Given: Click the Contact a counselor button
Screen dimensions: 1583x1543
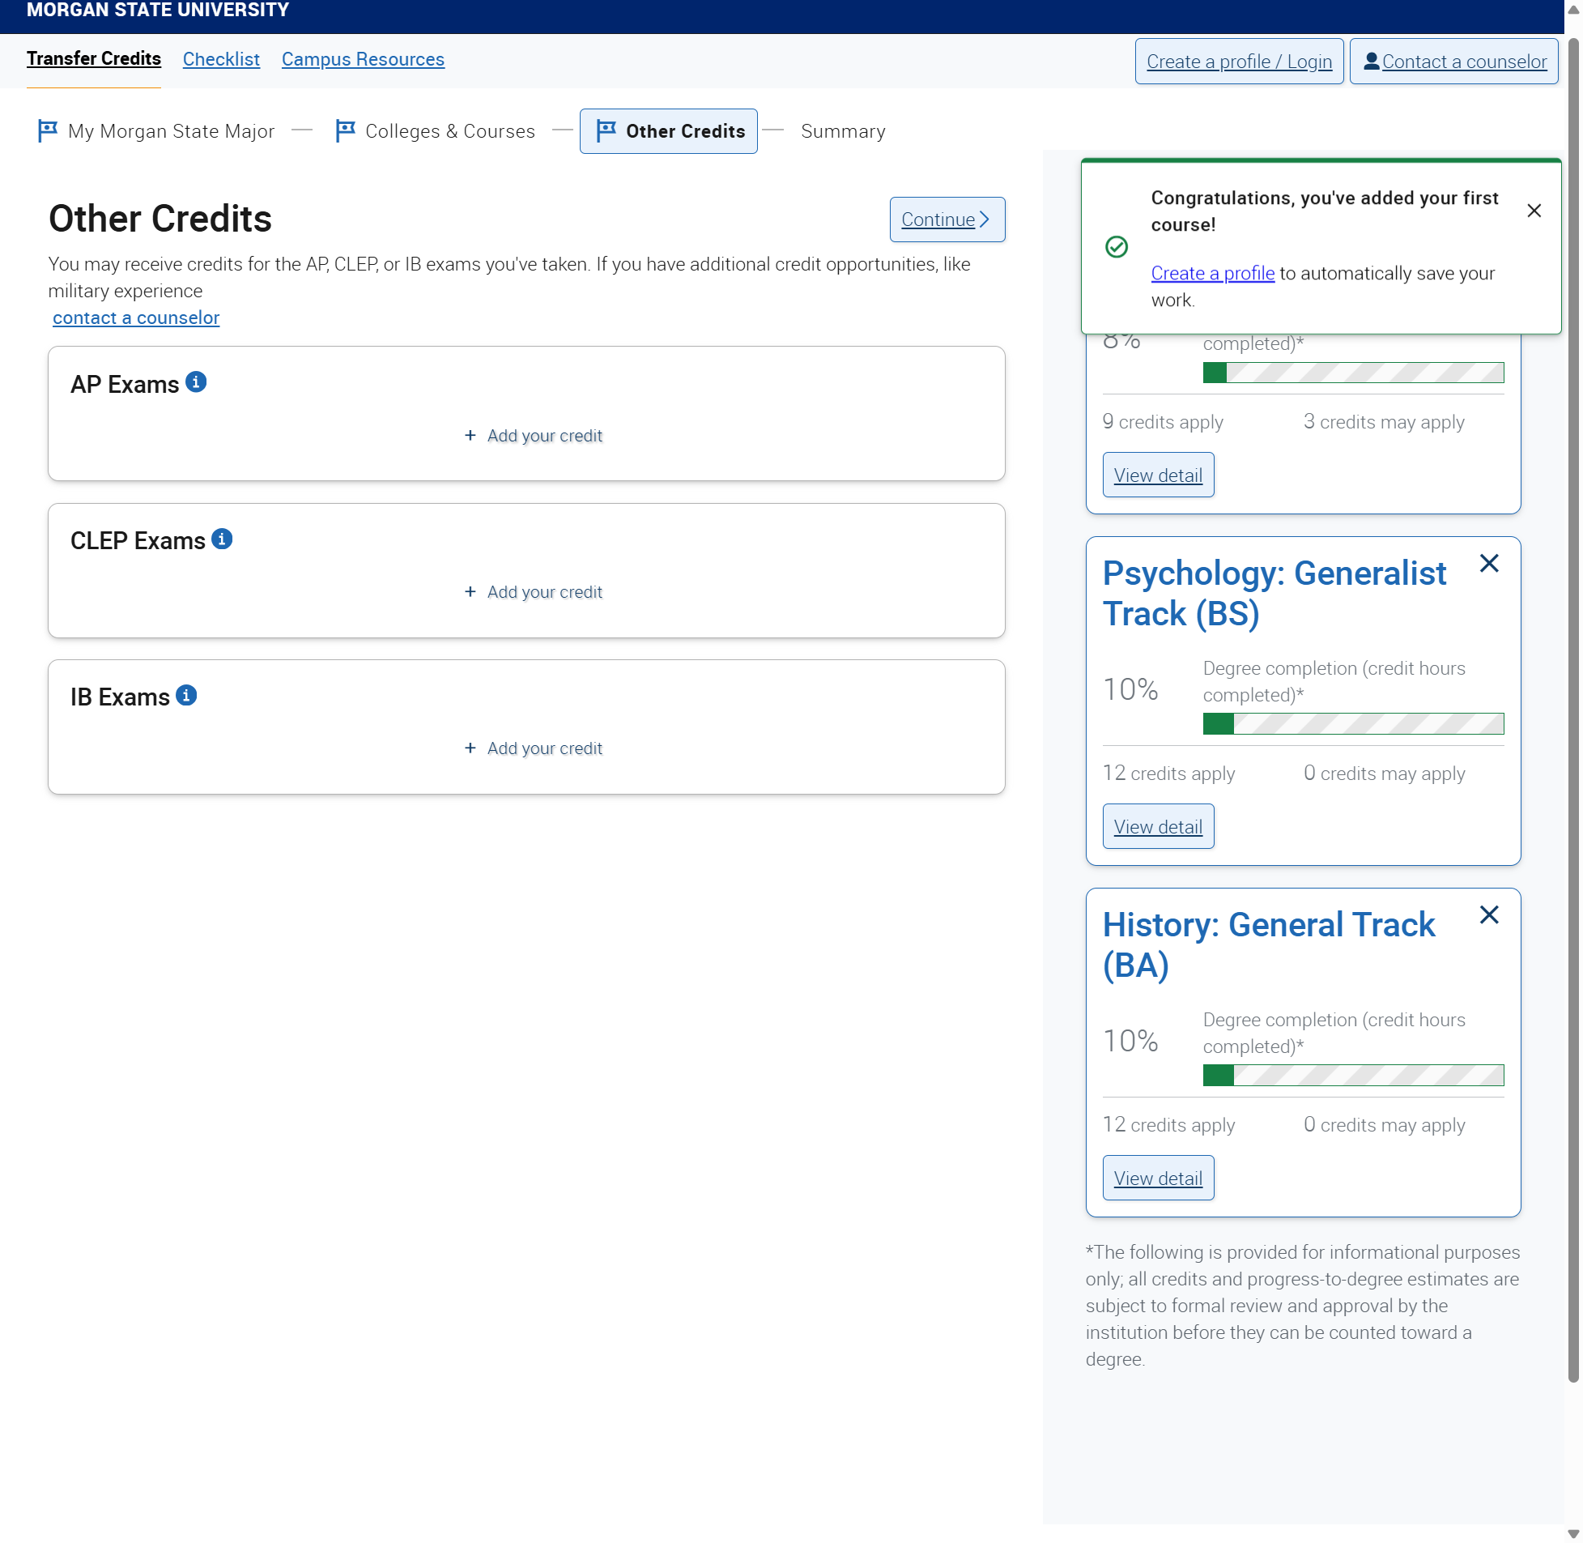Looking at the screenshot, I should click(1453, 62).
